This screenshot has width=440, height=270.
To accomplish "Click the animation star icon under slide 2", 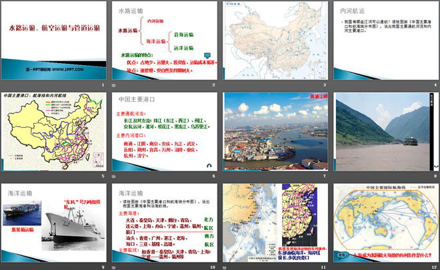I will pyautogui.click(x=113, y=85).
